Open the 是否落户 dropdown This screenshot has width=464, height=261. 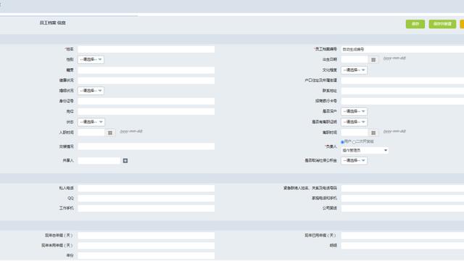click(355, 112)
